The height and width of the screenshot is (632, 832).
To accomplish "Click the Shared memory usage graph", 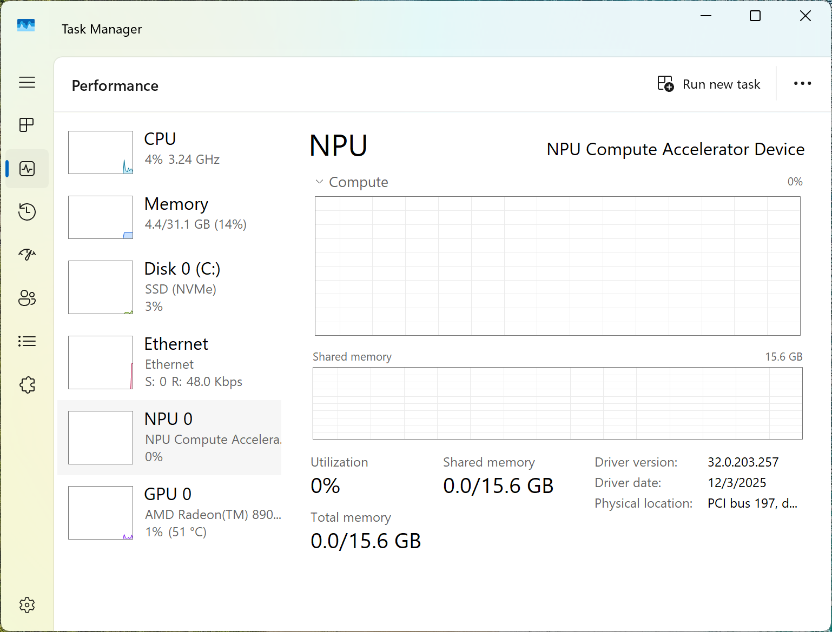I will click(x=557, y=403).
